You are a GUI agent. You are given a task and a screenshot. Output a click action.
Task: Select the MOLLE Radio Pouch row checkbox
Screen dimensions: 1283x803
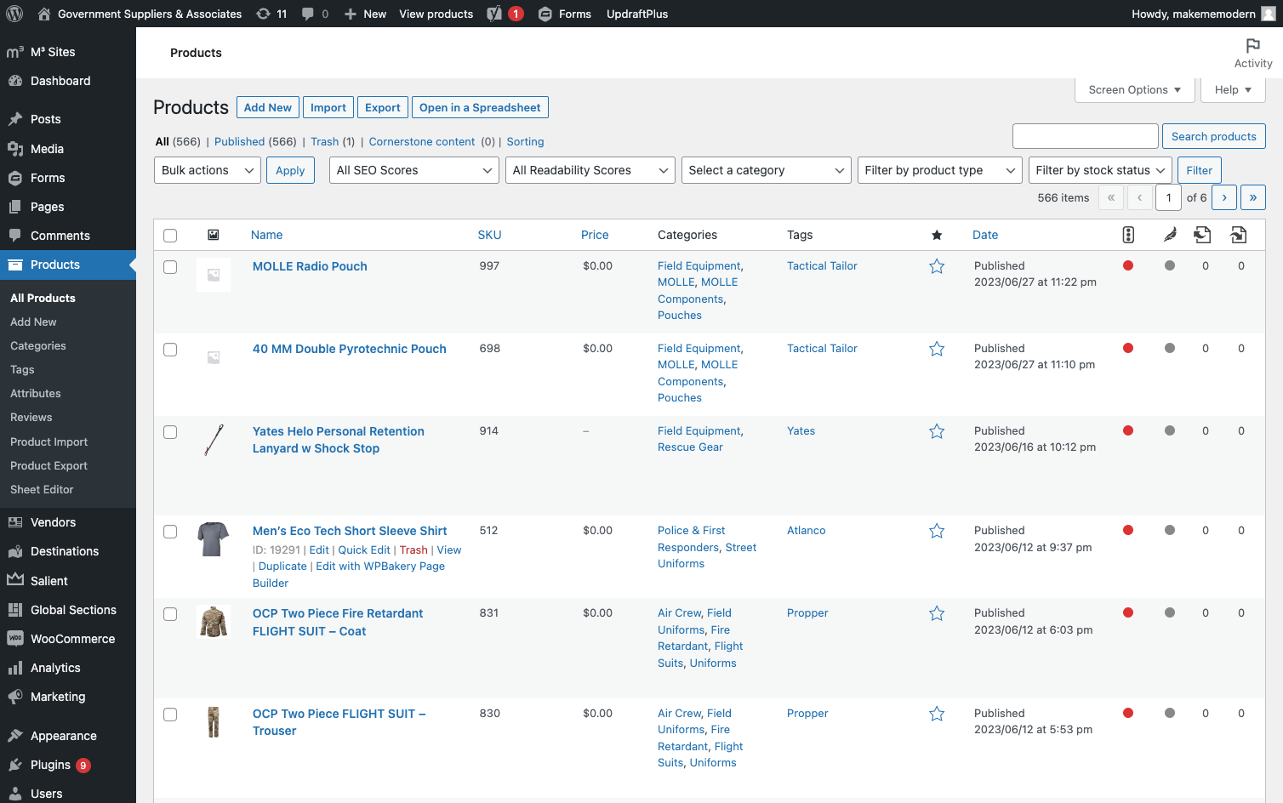(x=170, y=267)
